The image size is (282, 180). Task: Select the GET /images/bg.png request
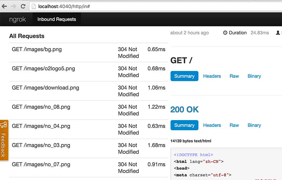coord(37,49)
